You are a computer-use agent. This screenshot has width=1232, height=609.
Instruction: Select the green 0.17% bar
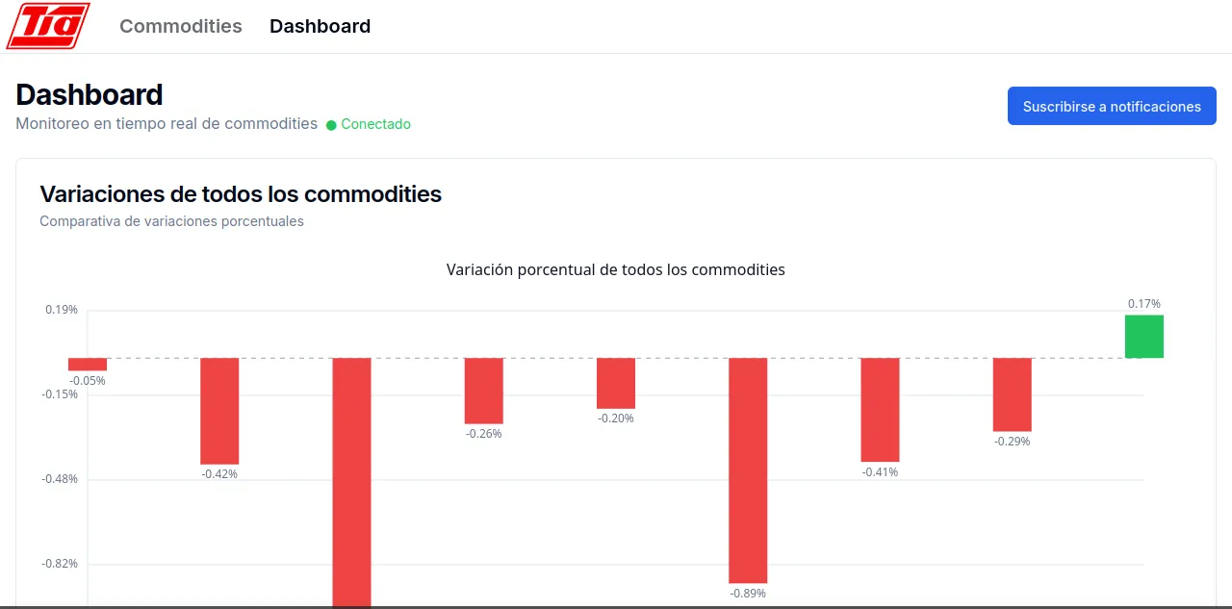click(1144, 337)
